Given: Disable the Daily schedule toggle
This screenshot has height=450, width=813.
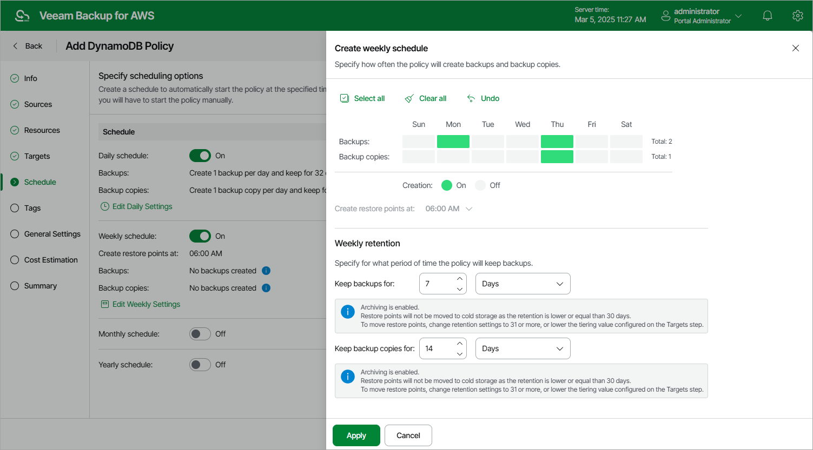Looking at the screenshot, I should pyautogui.click(x=200, y=156).
